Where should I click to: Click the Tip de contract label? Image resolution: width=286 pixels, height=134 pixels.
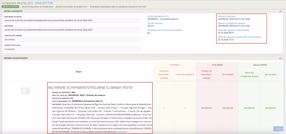pyautogui.click(x=155, y=23)
